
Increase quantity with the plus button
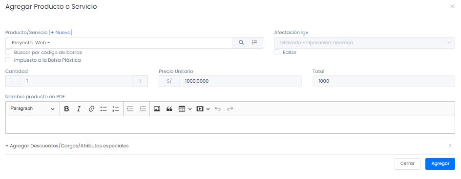point(140,81)
